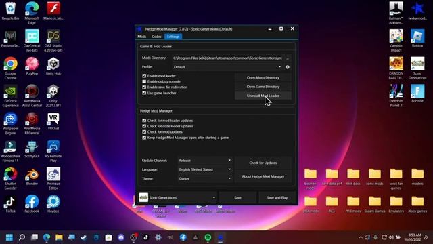Image resolution: width=433 pixels, height=244 pixels.
Task: Open Recycle Bin desktop icon
Action: (x=10, y=12)
